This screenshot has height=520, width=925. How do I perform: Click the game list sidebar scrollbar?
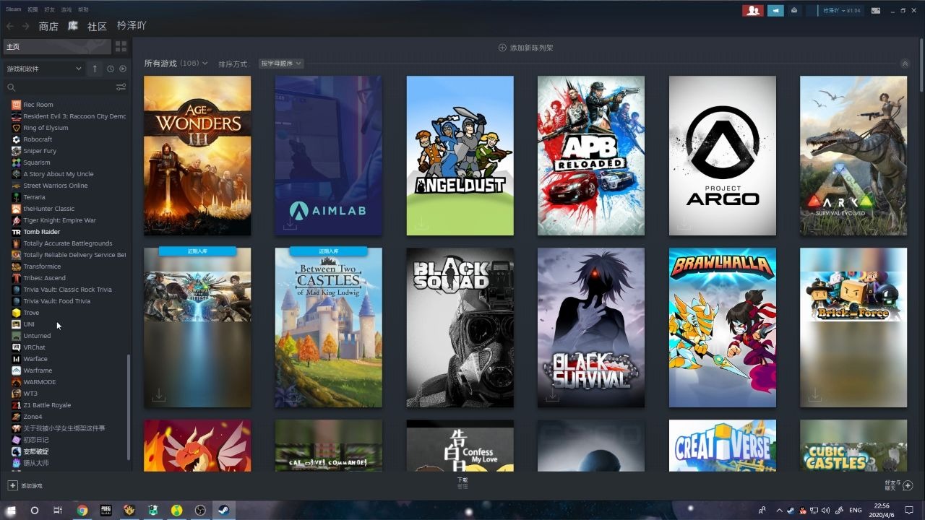pos(129,407)
